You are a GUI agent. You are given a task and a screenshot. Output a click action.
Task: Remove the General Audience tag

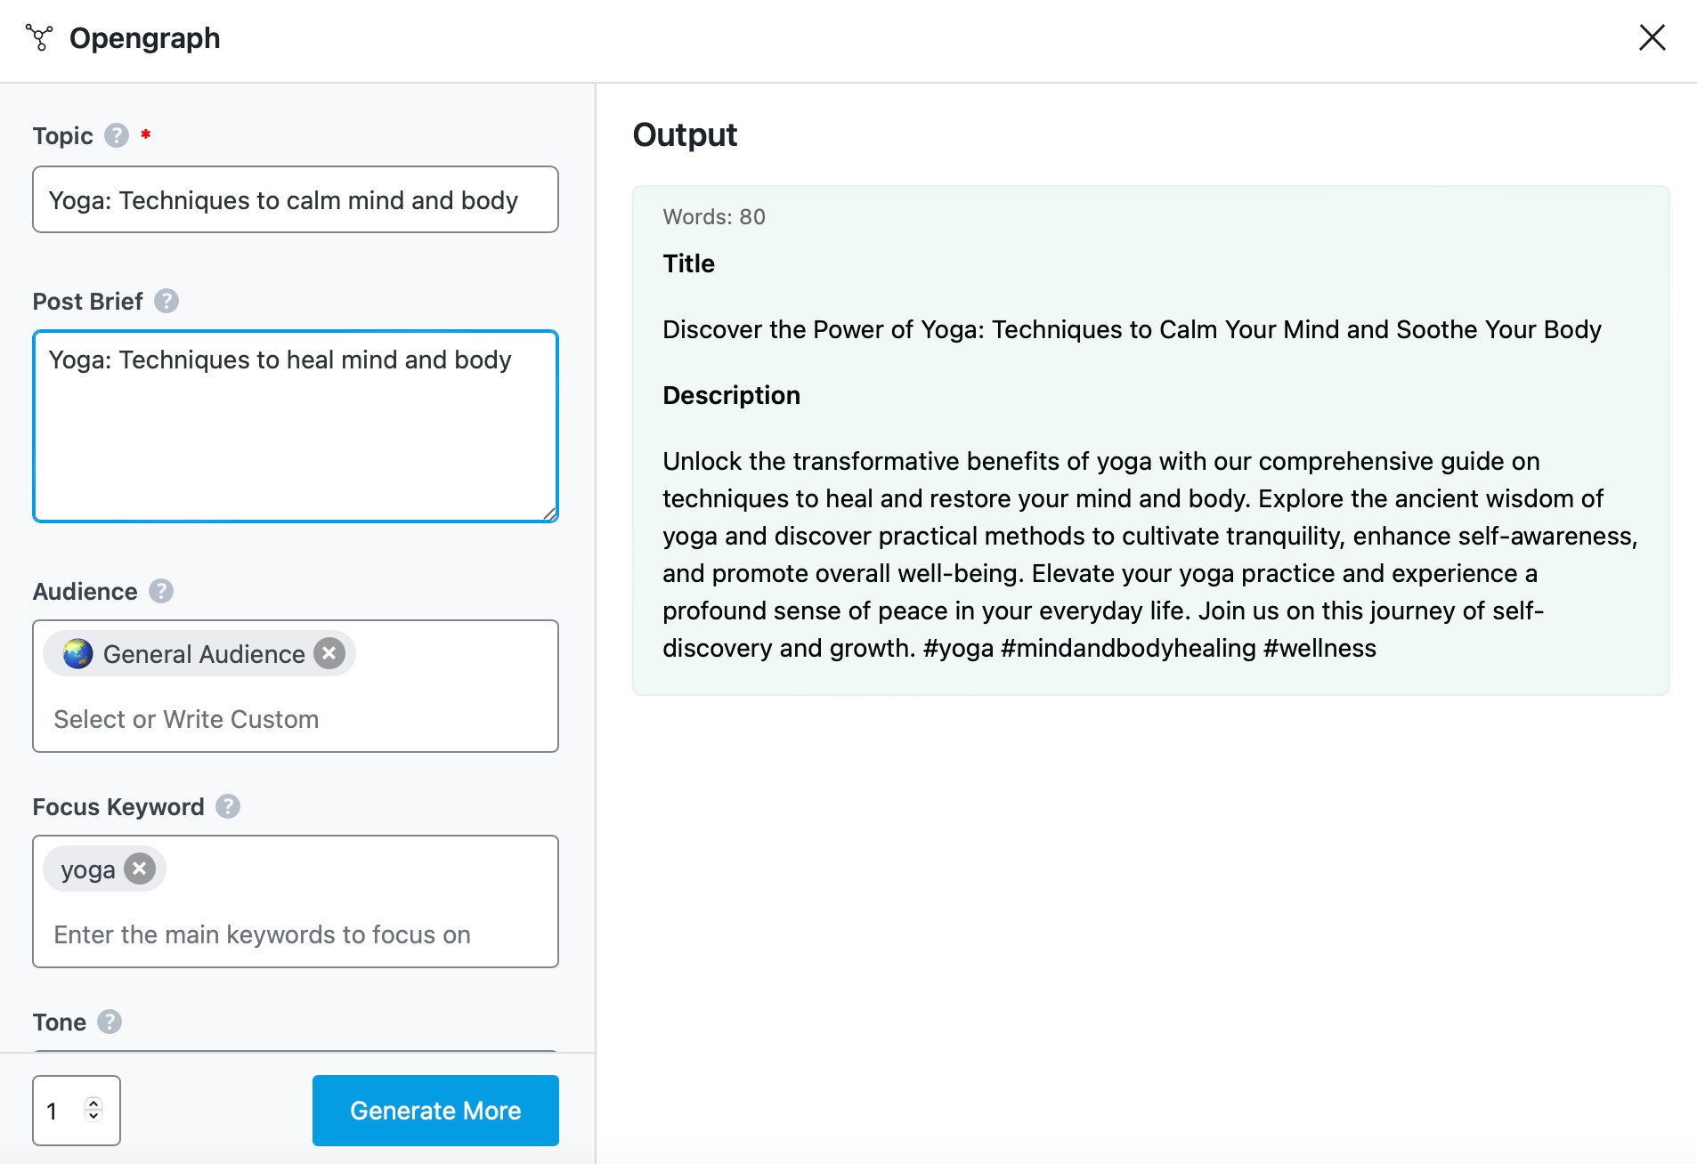329,653
